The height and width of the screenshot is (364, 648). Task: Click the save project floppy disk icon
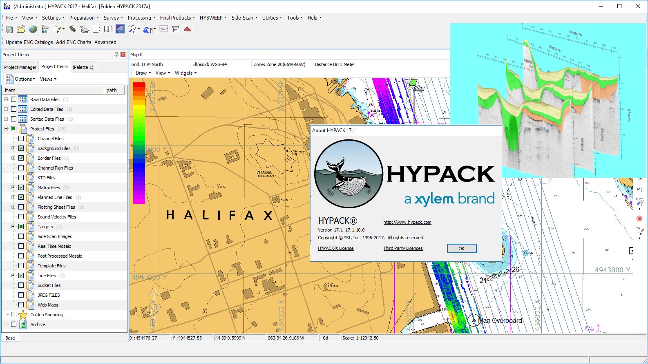point(9,29)
